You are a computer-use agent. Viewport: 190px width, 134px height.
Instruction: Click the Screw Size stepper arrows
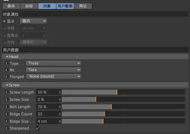click(60, 99)
